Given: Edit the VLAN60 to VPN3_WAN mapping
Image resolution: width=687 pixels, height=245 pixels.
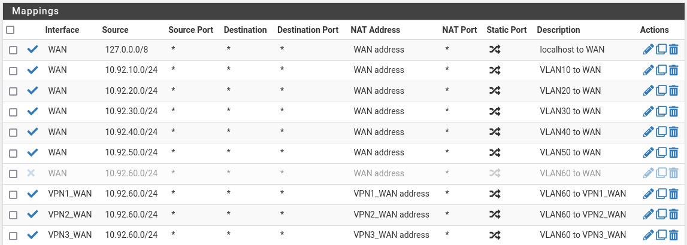Looking at the screenshot, I should [x=648, y=235].
